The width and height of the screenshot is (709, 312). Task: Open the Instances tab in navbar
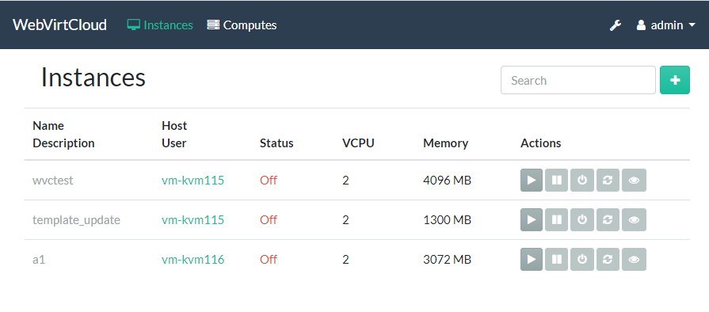160,25
